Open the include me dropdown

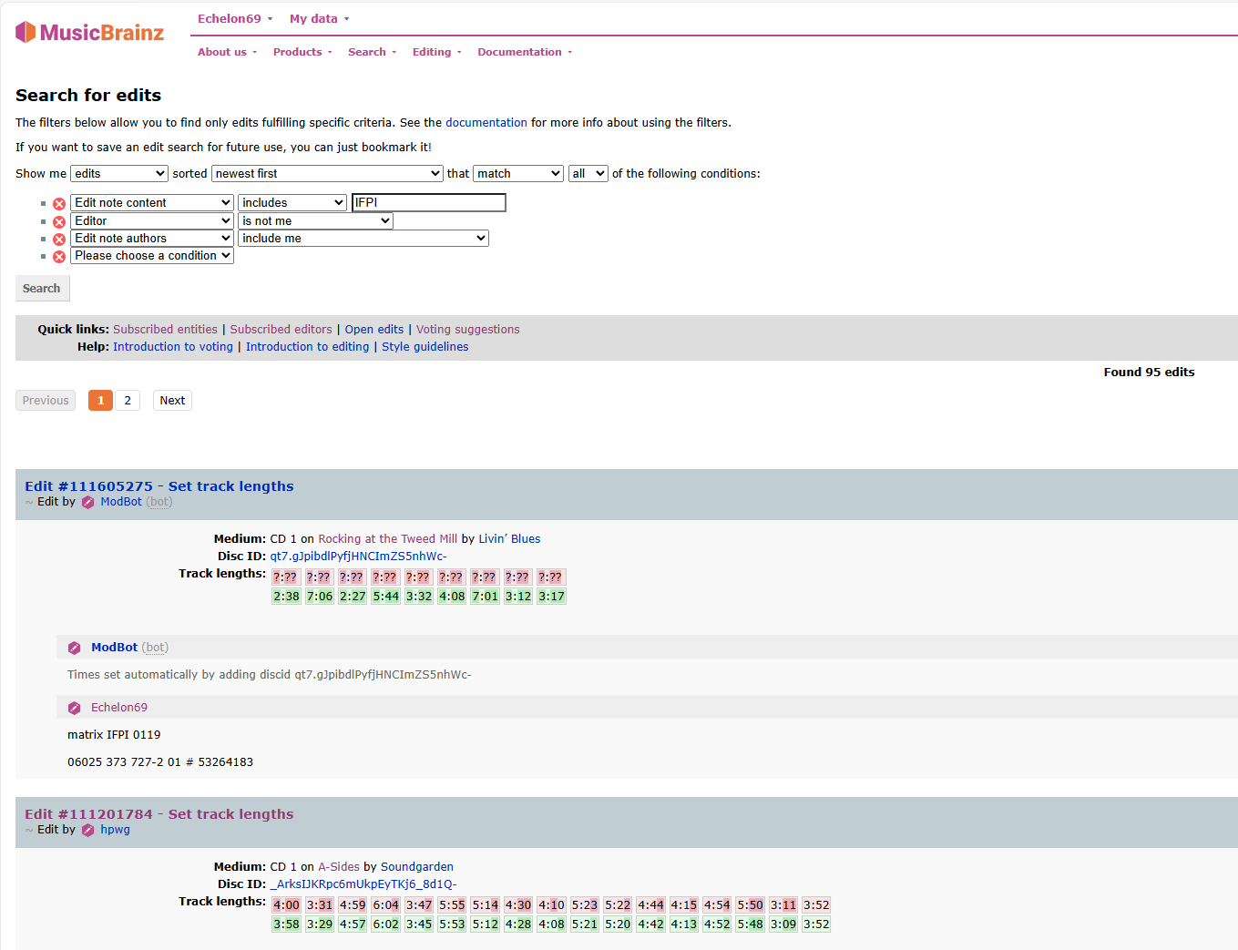pyautogui.click(x=363, y=238)
